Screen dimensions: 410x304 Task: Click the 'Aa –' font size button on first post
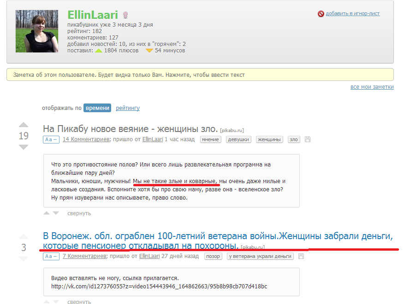(51, 139)
